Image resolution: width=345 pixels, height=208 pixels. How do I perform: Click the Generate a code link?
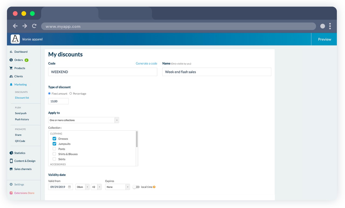coord(146,64)
